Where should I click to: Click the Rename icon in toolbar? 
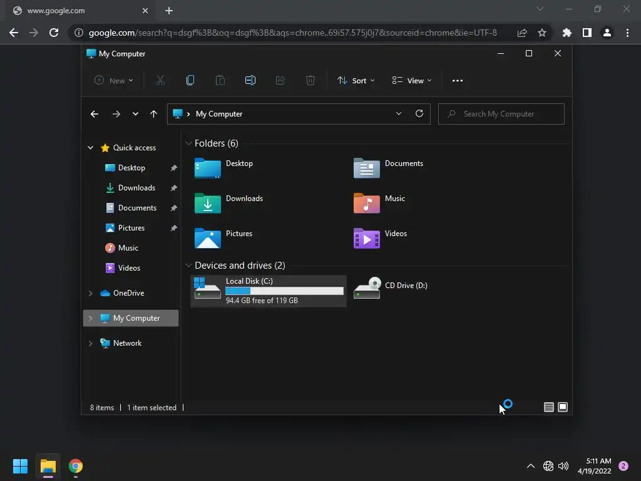click(250, 81)
